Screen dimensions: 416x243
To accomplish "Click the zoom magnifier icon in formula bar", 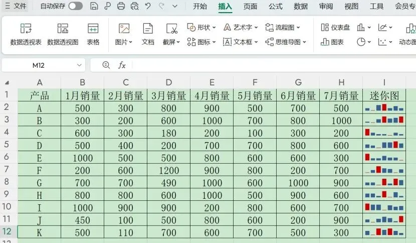I will (106, 65).
